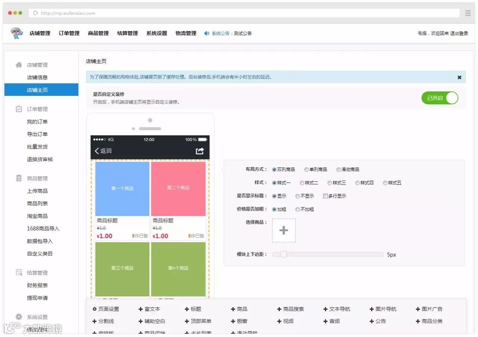Click the browser reload icon
Image resolution: width=478 pixels, height=337 pixels.
35,13
